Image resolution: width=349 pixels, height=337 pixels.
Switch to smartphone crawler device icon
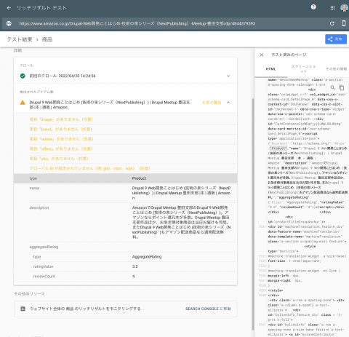[344, 23]
